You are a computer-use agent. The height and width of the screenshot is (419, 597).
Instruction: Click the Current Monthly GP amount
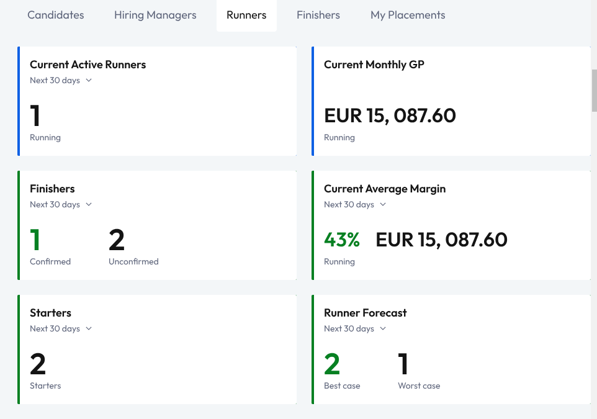(x=390, y=116)
